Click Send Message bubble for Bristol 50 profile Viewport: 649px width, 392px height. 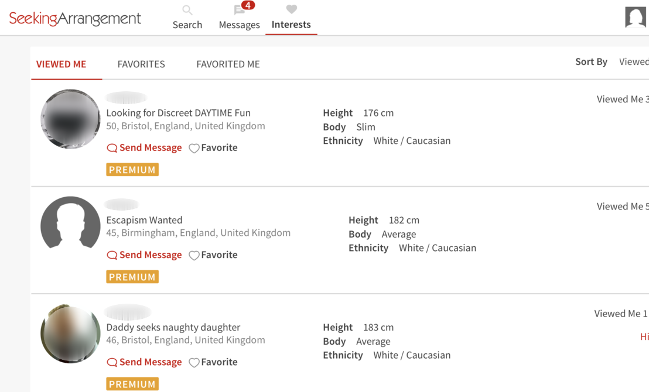[x=112, y=148]
